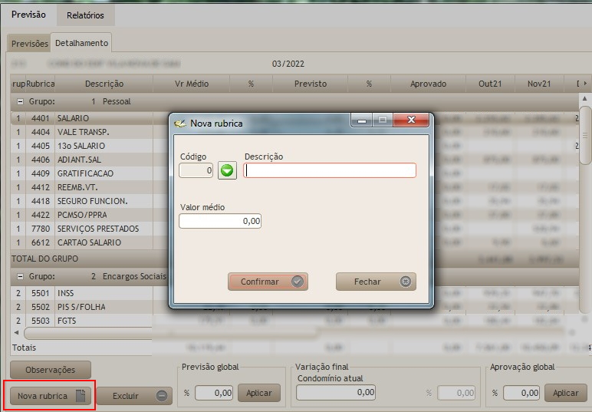The image size is (592, 412).
Task: Focus the Valor médio input field
Action: pyautogui.click(x=220, y=221)
